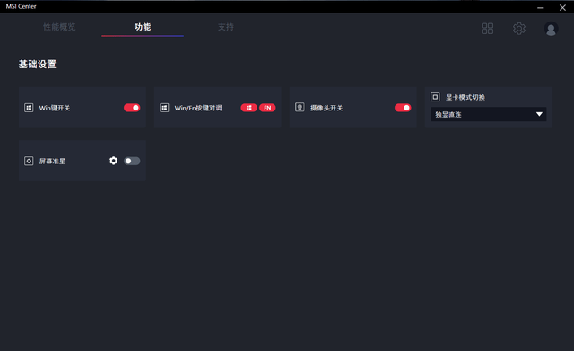Click the 摄像头开关 camera icon
574x351 pixels.
coord(300,108)
